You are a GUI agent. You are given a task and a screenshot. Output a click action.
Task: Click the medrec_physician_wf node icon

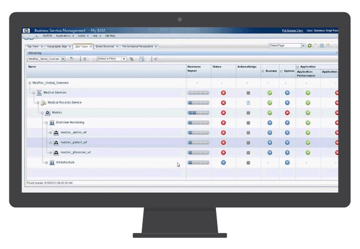(x=56, y=153)
